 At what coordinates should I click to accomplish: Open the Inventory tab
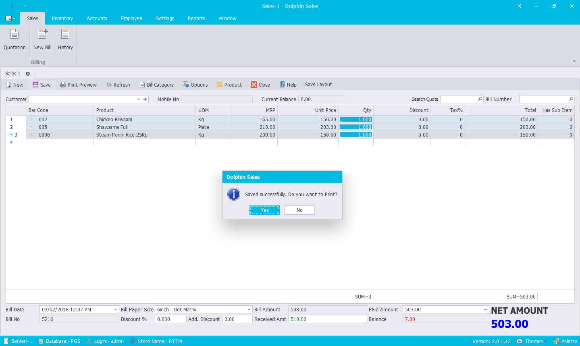tap(62, 19)
